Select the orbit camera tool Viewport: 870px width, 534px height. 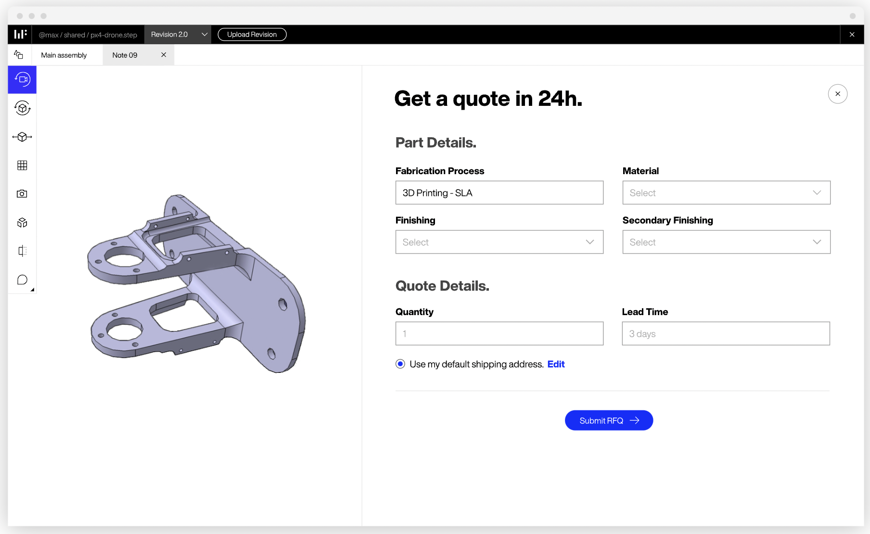22,79
